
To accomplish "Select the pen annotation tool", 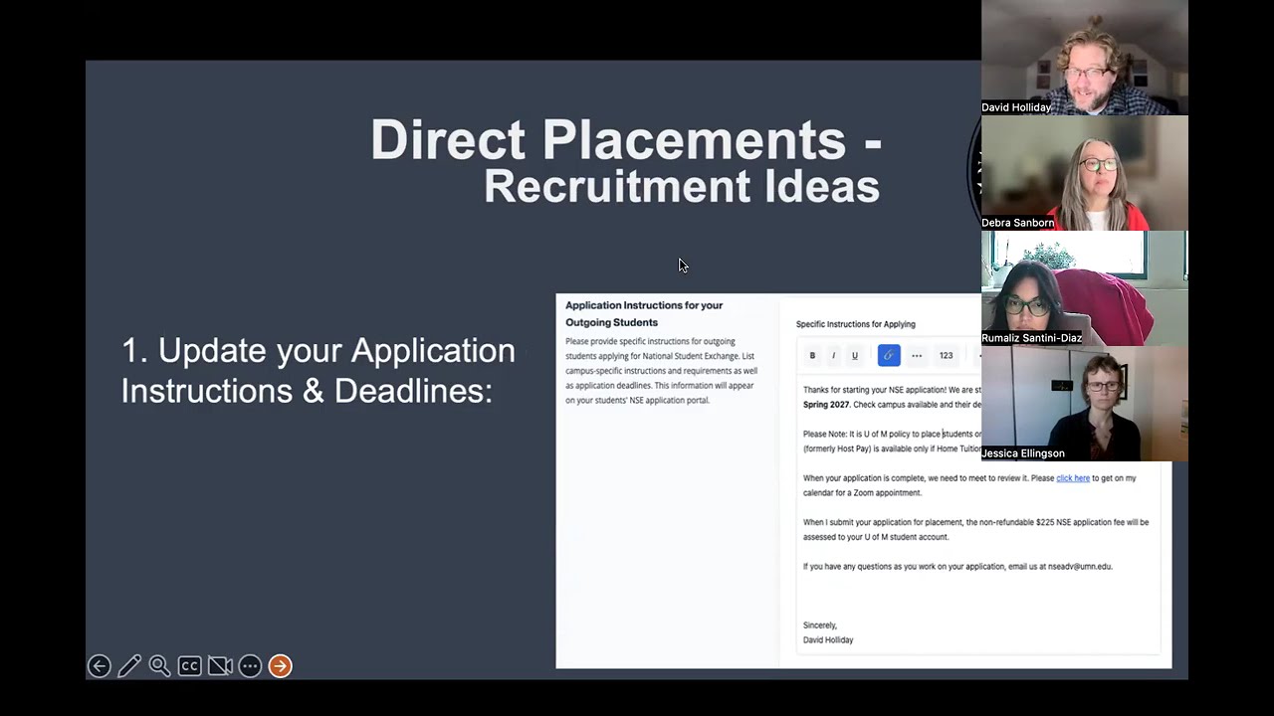I will point(129,666).
